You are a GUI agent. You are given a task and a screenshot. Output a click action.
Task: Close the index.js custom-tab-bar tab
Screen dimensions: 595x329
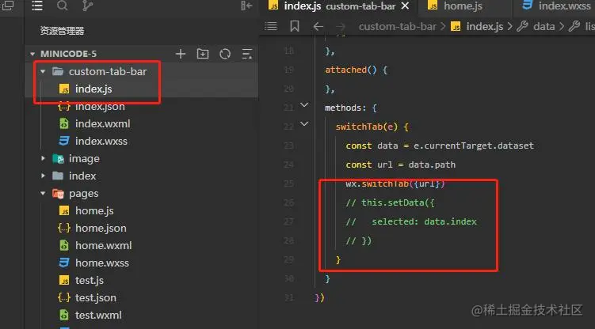click(x=406, y=6)
